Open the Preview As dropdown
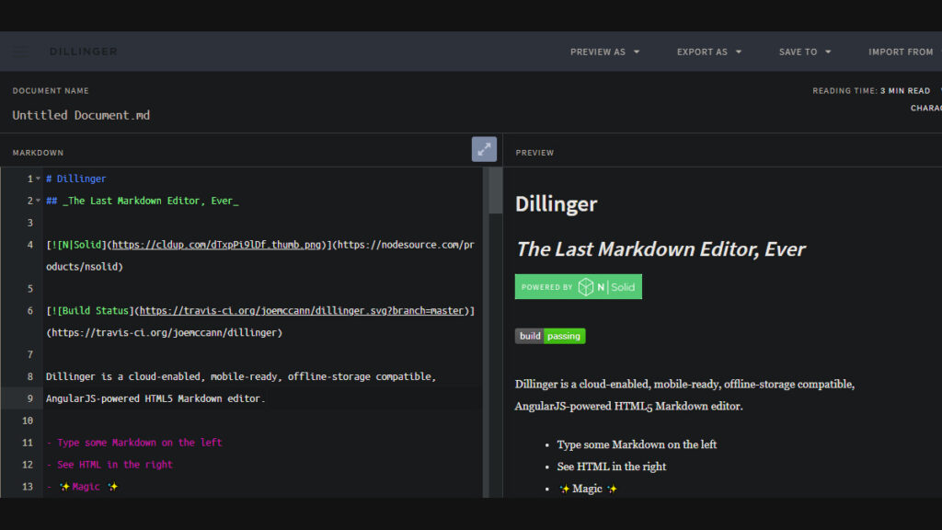Screen dimensions: 942x530 point(605,52)
